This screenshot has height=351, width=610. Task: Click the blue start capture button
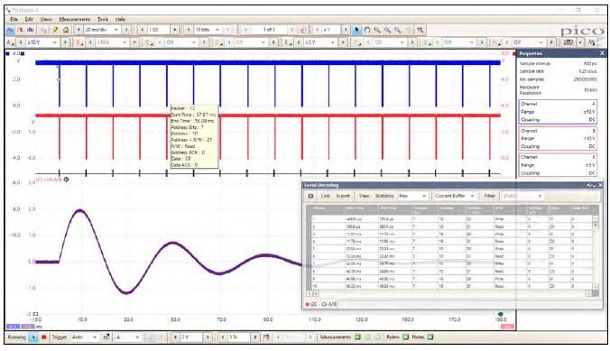point(33,337)
